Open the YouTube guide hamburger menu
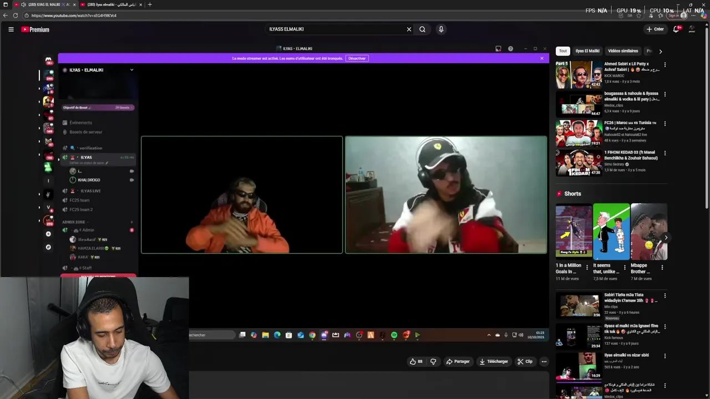The height and width of the screenshot is (399, 710). click(x=11, y=29)
